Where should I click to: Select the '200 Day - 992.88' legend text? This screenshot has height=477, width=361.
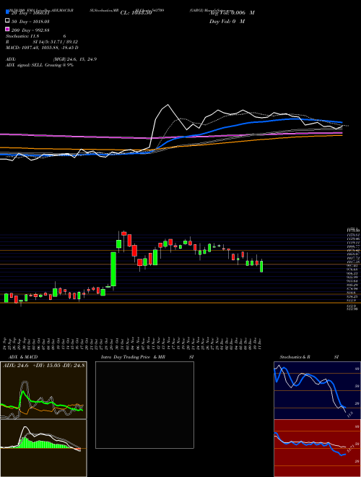coord(30,30)
